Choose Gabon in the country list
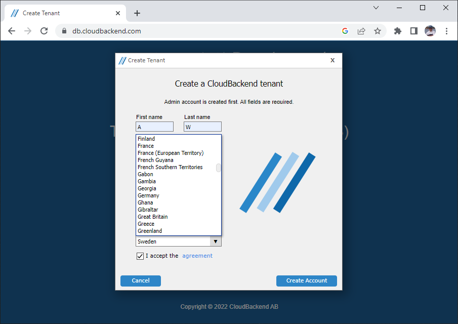Viewport: 458px width, 324px height. pos(177,174)
